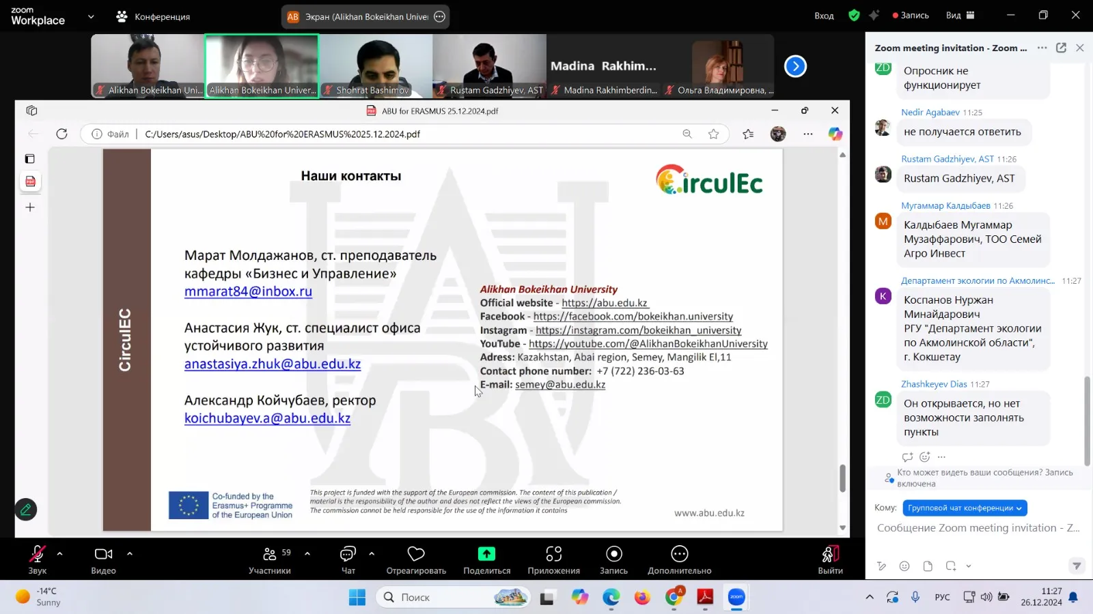Unmute the microphone audio button
Screen dimensions: 1093x614
coord(37,554)
